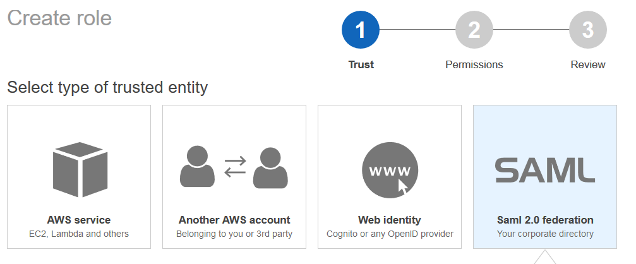The width and height of the screenshot is (636, 264).
Task: Click the double arrows between the people
Action: click(234, 167)
